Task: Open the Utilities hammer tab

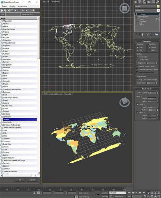Action: click(x=158, y=2)
